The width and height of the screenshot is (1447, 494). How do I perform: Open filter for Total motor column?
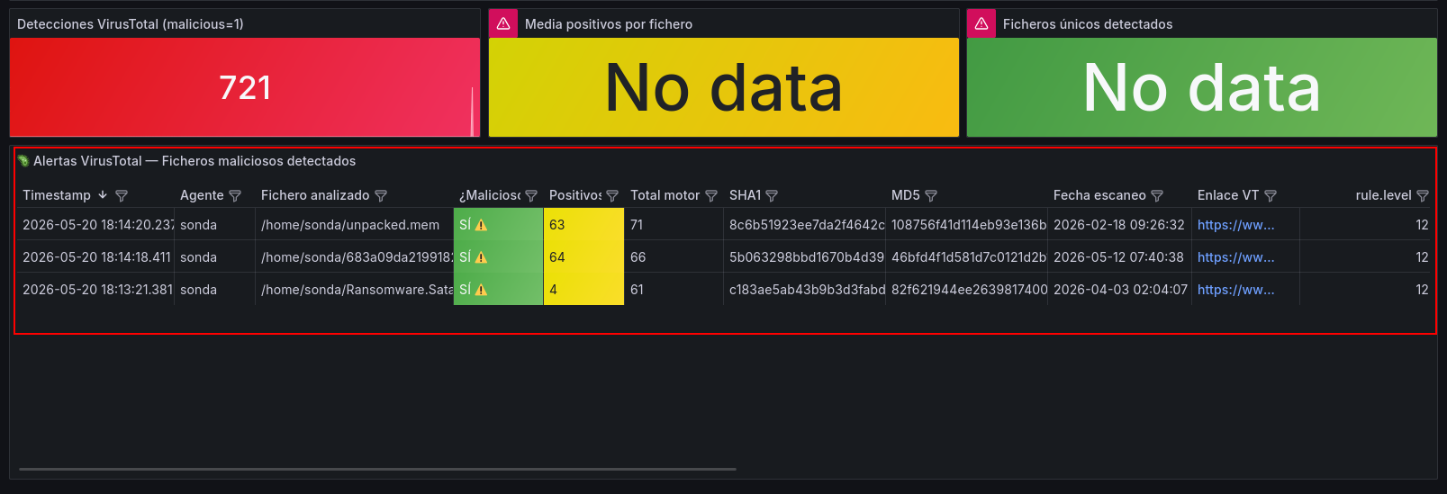pyautogui.click(x=711, y=195)
